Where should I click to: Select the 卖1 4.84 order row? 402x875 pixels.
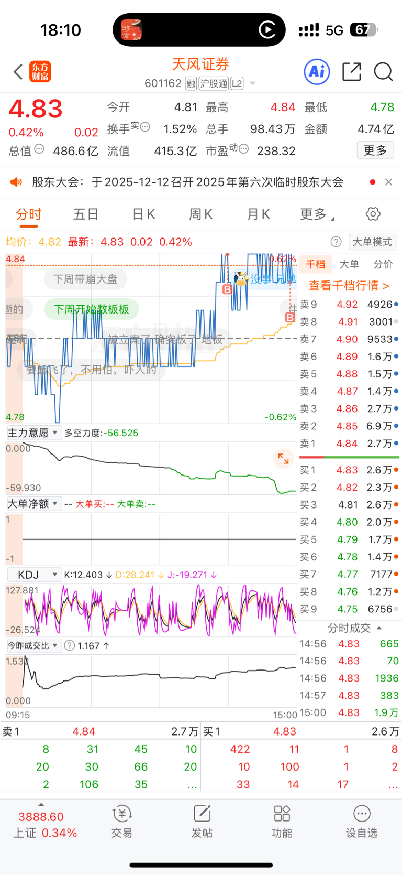(x=349, y=443)
